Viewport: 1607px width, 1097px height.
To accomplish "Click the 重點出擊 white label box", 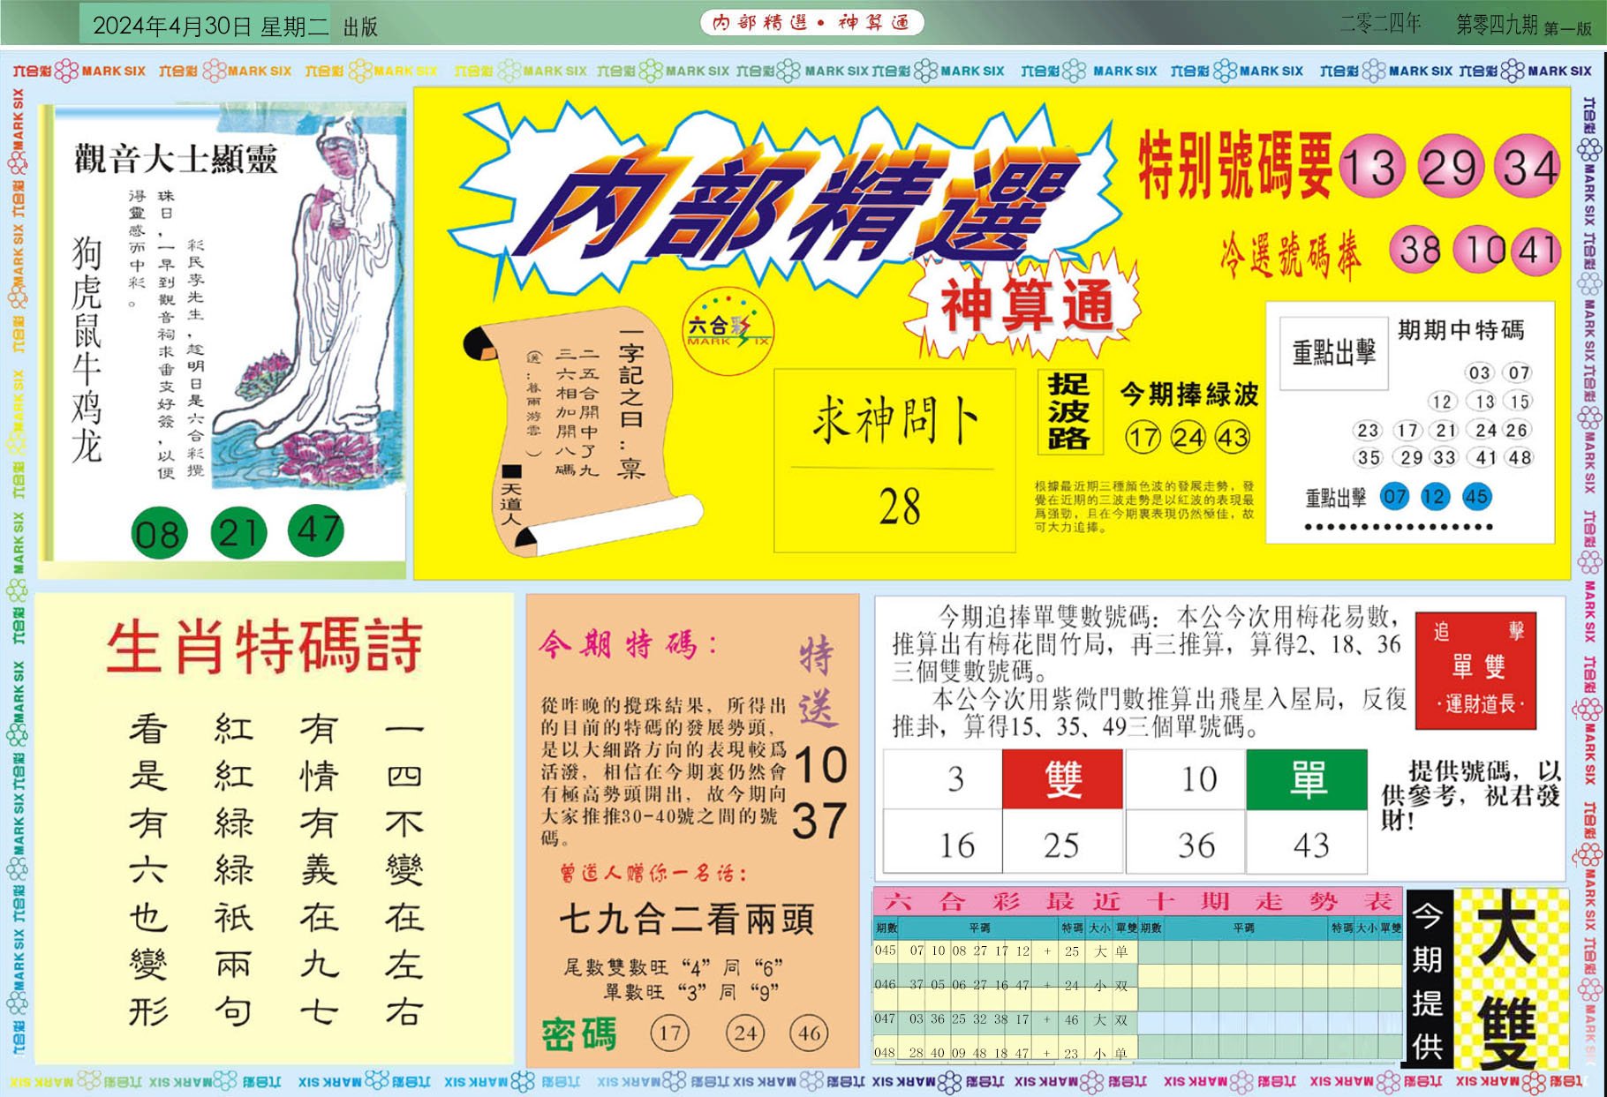I will pyautogui.click(x=1333, y=353).
